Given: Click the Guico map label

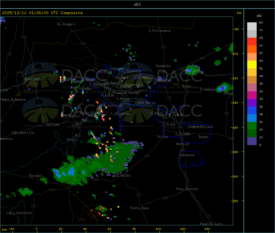Looking at the screenshot, I should pyautogui.click(x=186, y=86).
